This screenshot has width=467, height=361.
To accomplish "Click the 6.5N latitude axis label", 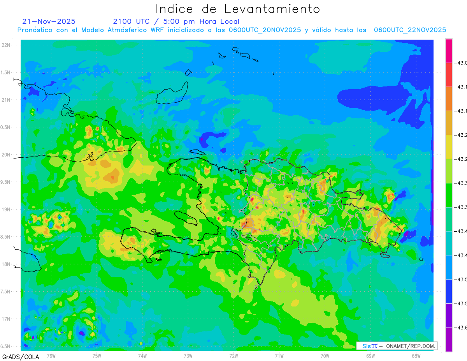I will coord(5,346).
